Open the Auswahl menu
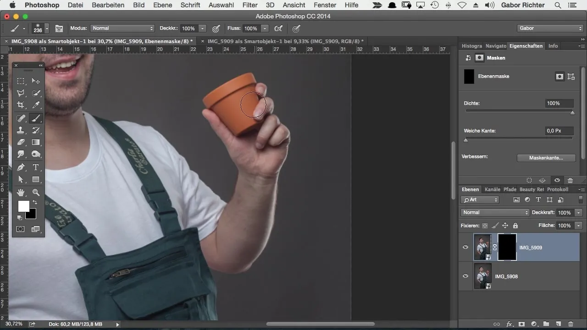The image size is (587, 330). click(x=222, y=5)
